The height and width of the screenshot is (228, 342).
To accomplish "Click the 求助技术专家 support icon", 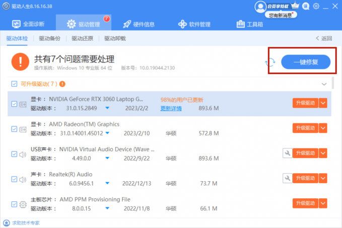I will point(7,223).
